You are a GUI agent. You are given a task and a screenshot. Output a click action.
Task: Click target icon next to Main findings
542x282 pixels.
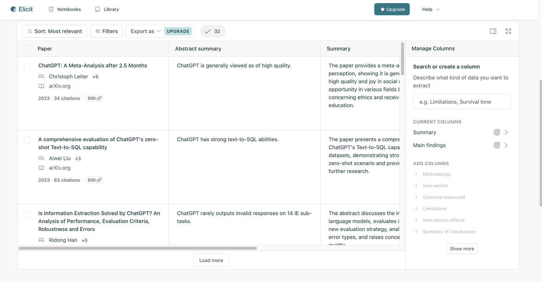point(497,145)
